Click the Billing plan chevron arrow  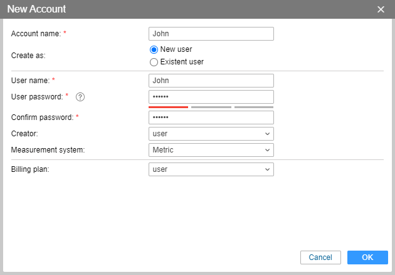(268, 169)
